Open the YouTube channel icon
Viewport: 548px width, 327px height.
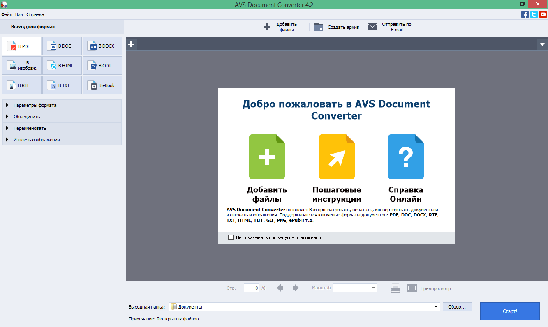[543, 14]
